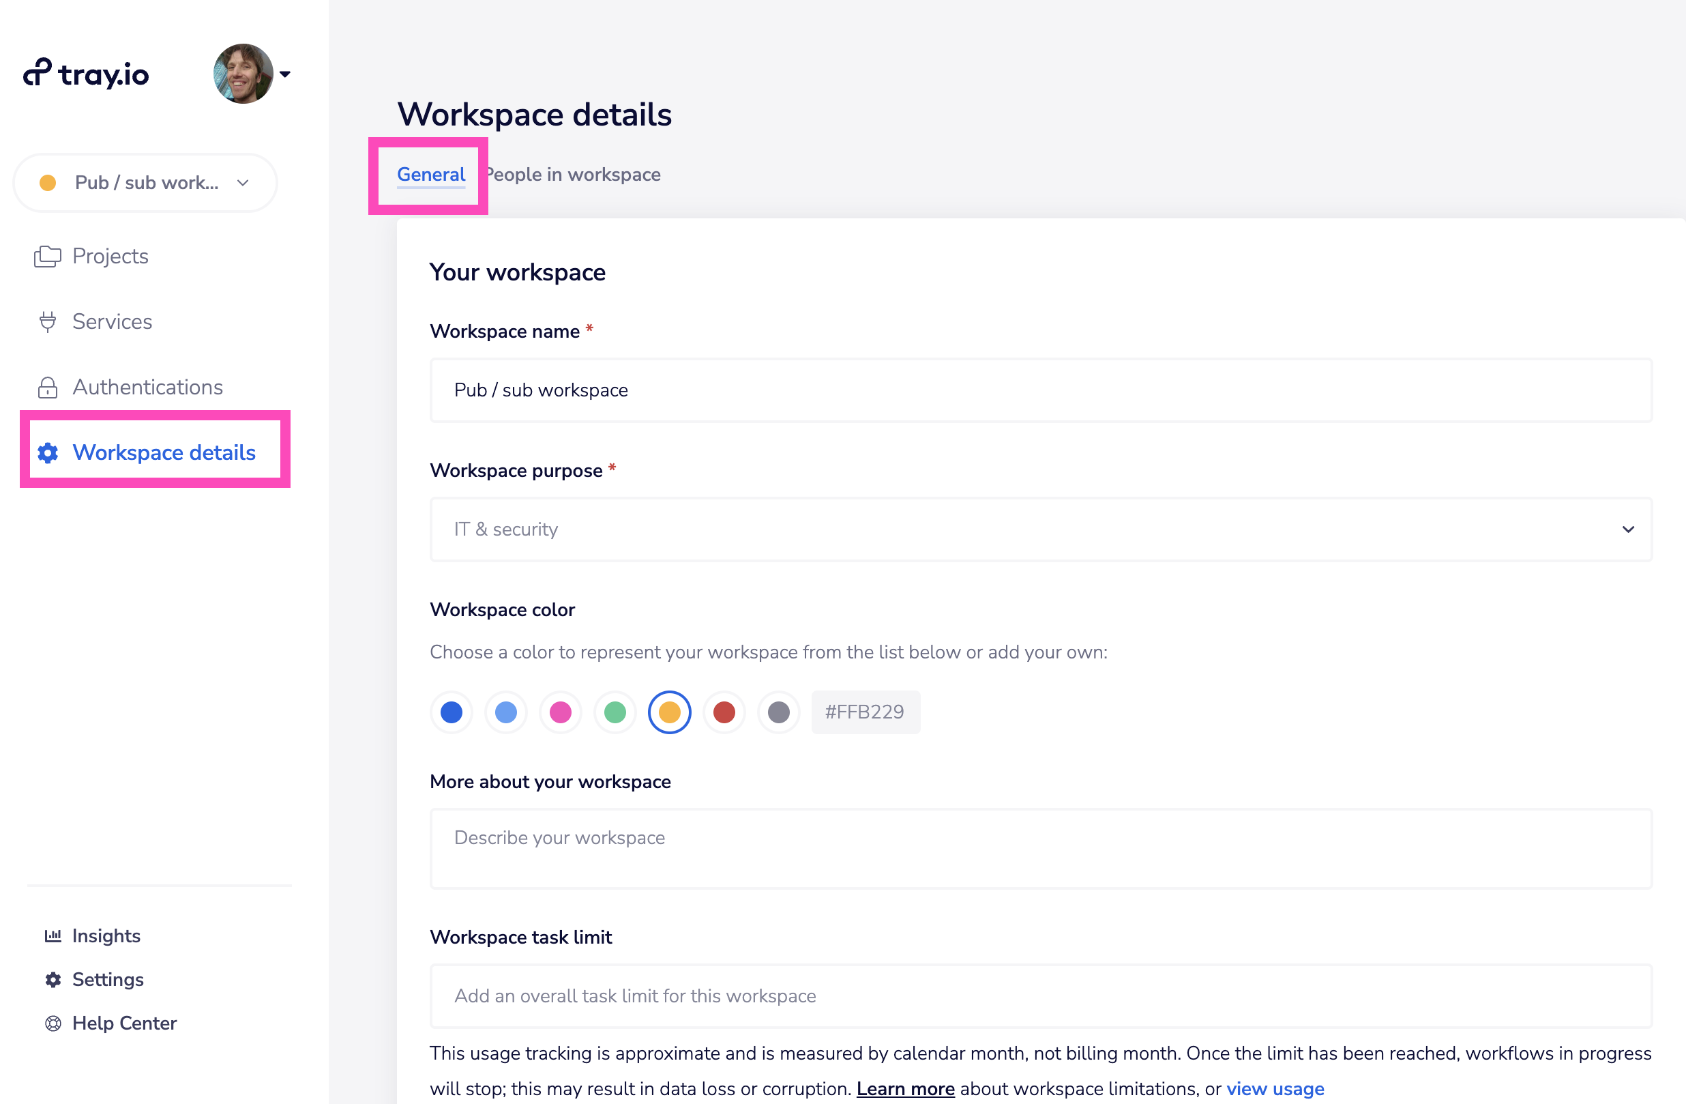Screen dimensions: 1686x1104
Task: Click the Authentications lock icon
Action: (x=48, y=388)
